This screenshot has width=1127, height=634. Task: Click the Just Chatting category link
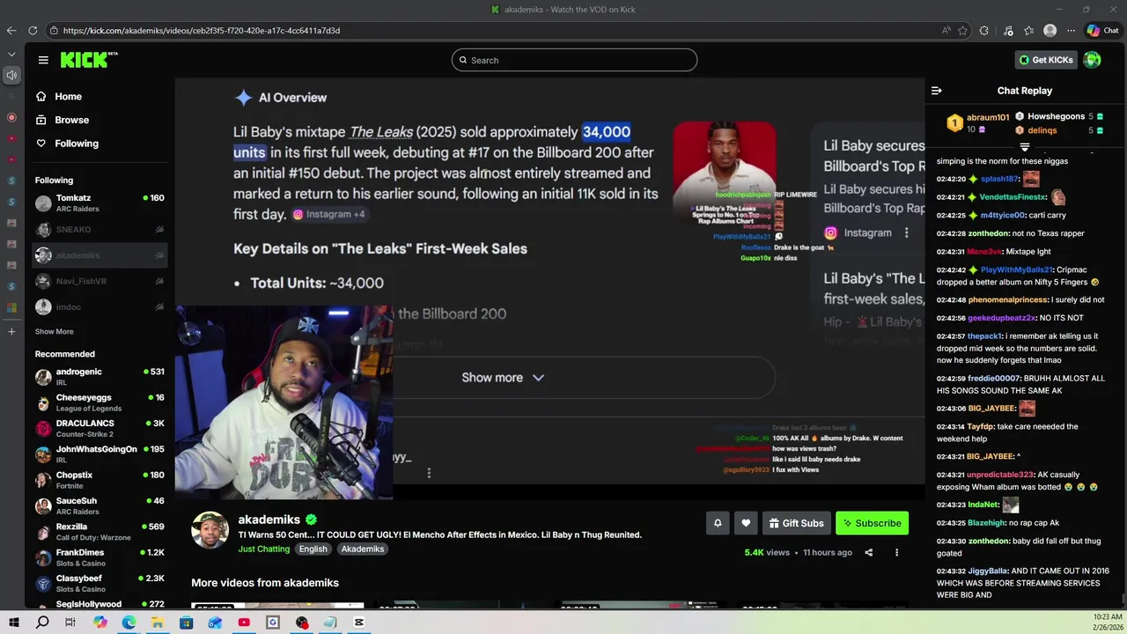[x=263, y=549]
